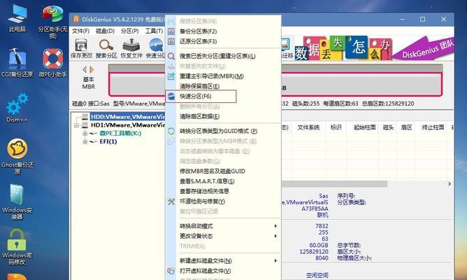Screen dimensions: 467x280
Task: Select 清除保留扇区 menu entry
Action: coord(223,87)
